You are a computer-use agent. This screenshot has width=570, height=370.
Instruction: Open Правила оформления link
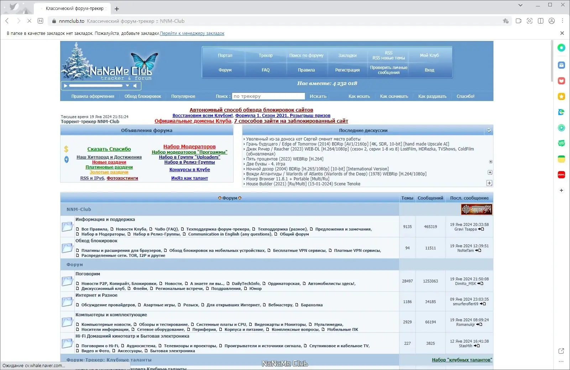[x=93, y=96]
